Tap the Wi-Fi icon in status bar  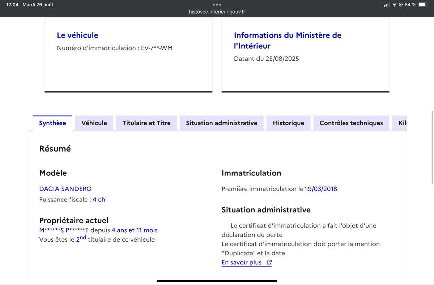(395, 5)
